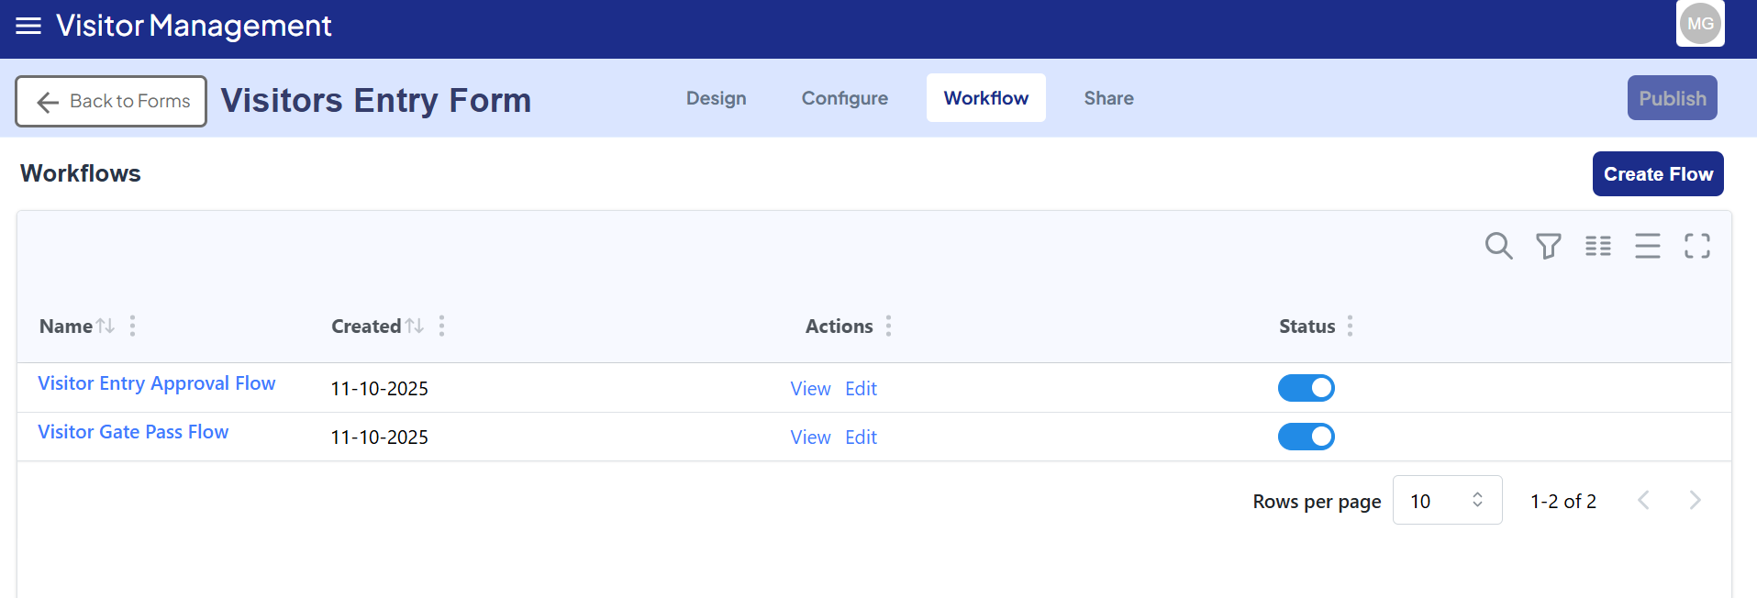Click the search icon in table toolbar
1757x598 pixels.
[x=1498, y=246]
